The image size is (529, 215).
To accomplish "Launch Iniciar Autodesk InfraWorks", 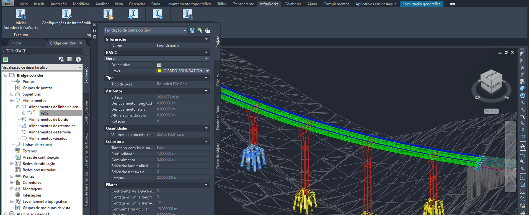I will pyautogui.click(x=21, y=19).
